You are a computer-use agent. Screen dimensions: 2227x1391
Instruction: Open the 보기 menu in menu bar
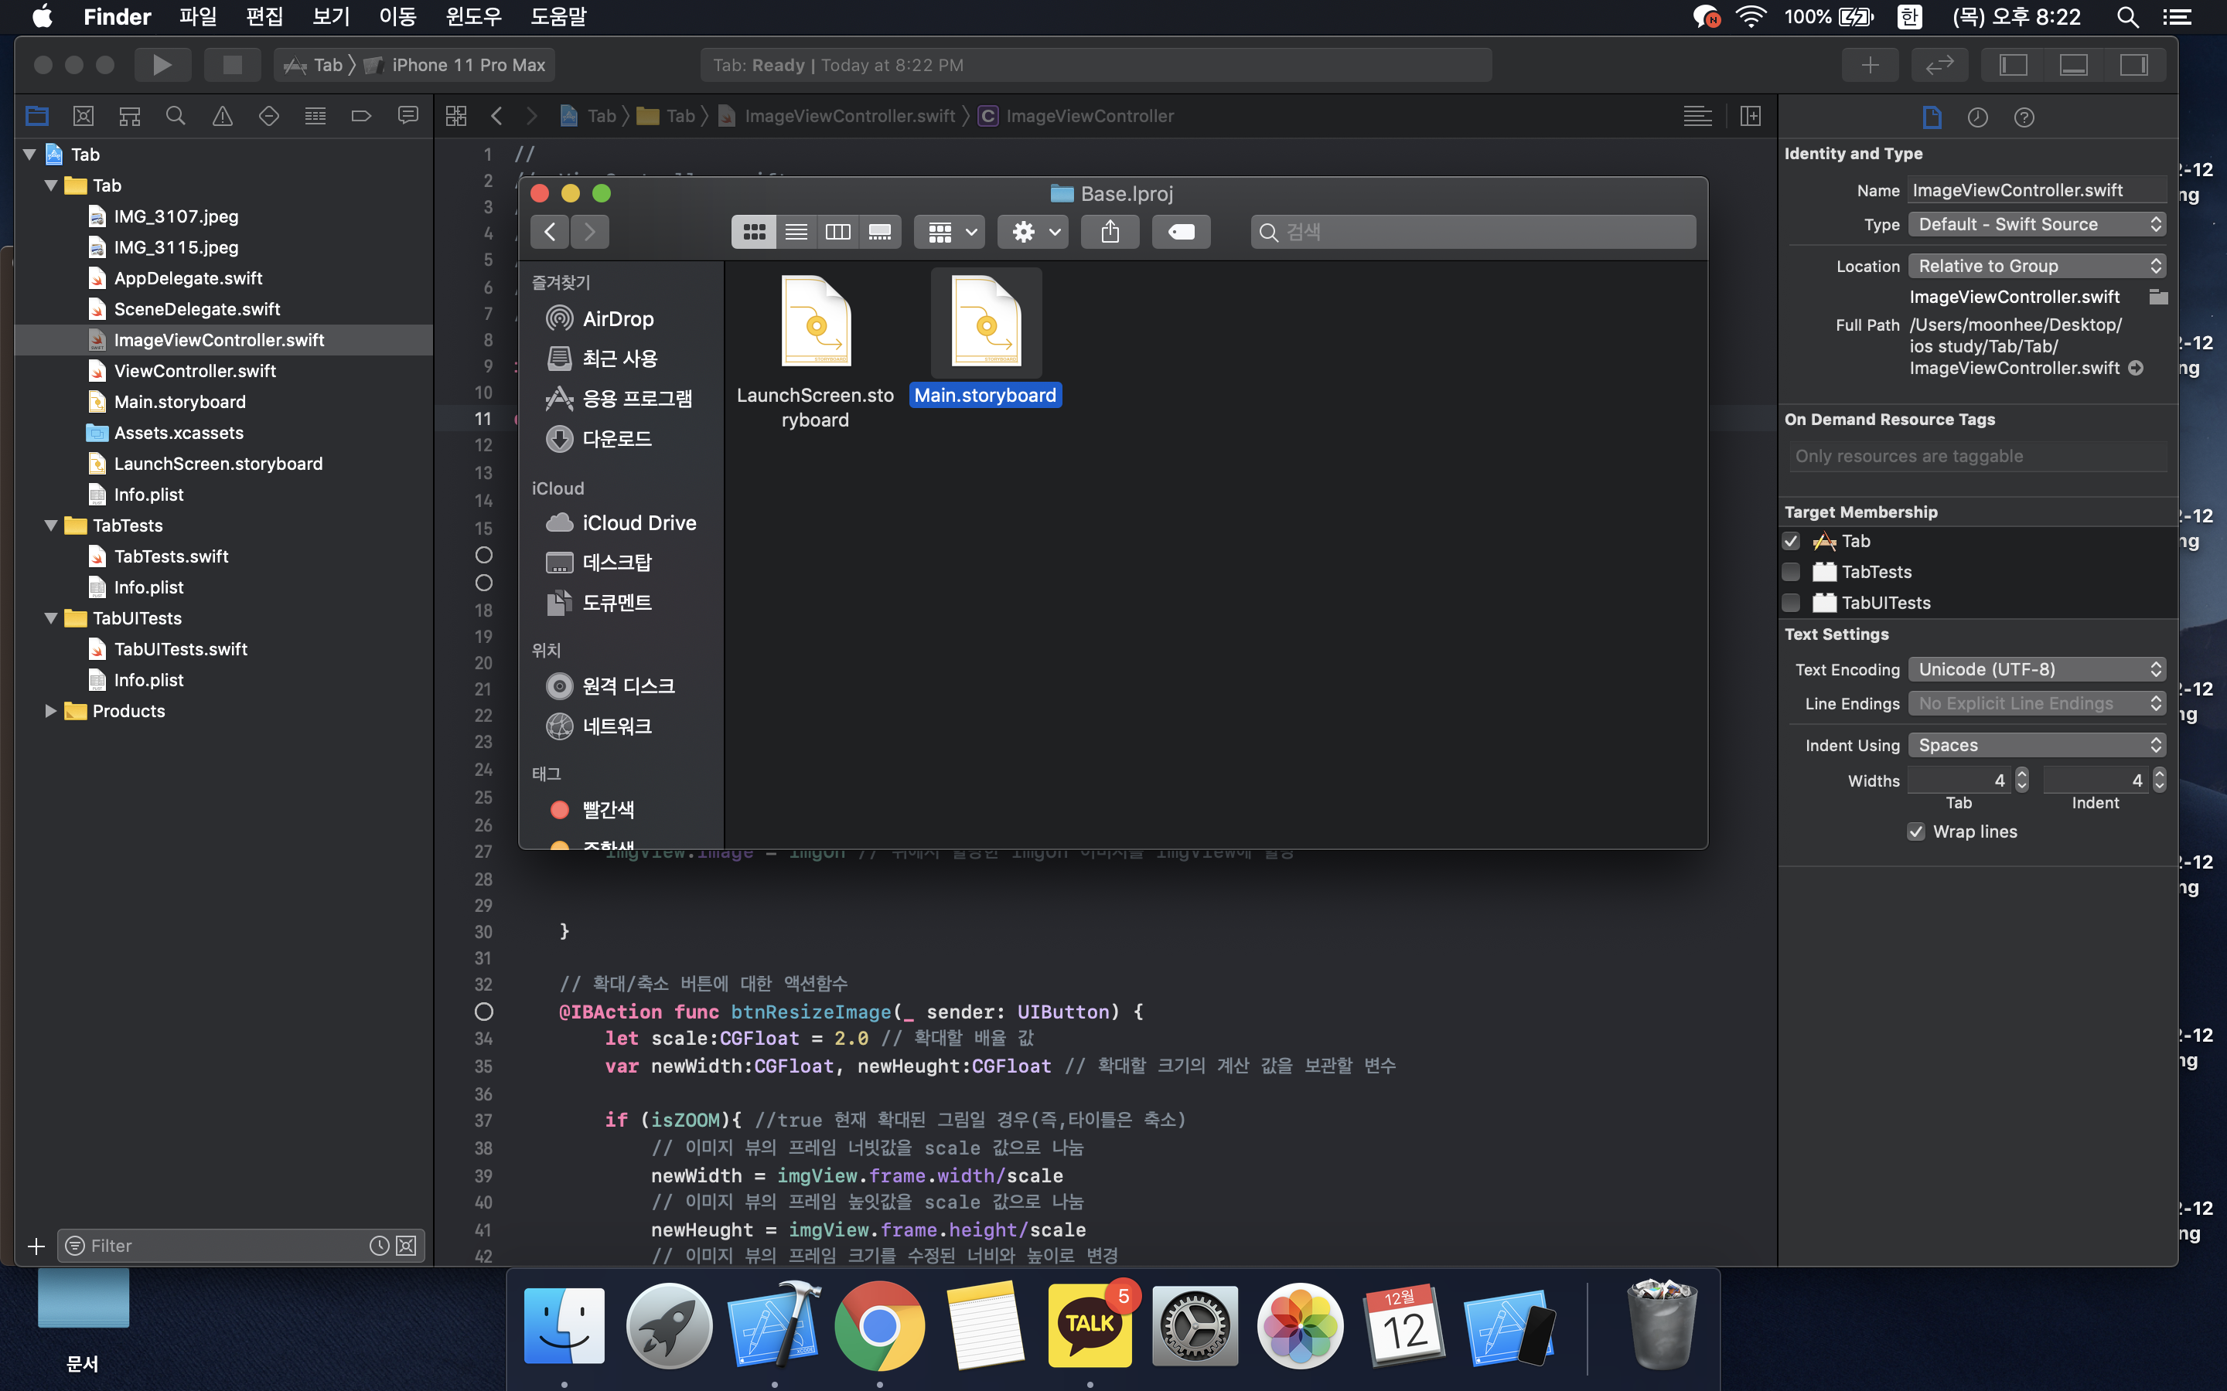[x=330, y=16]
